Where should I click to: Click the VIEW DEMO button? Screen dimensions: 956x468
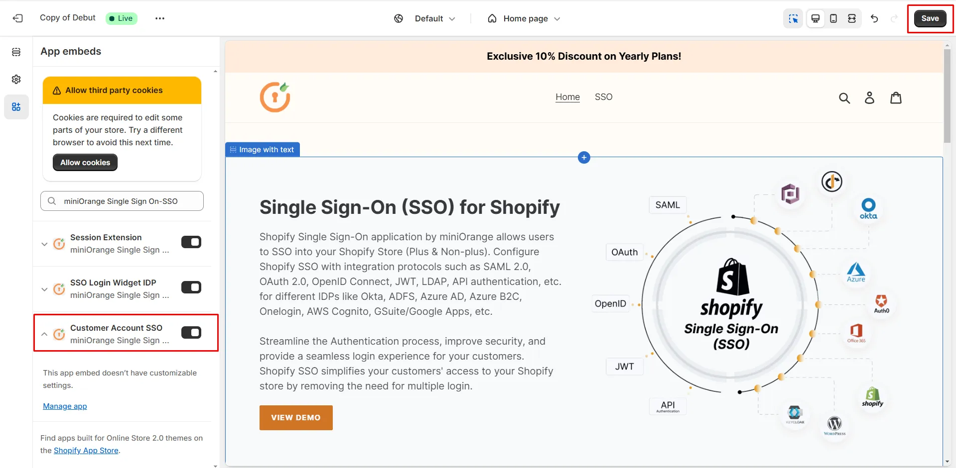296,418
